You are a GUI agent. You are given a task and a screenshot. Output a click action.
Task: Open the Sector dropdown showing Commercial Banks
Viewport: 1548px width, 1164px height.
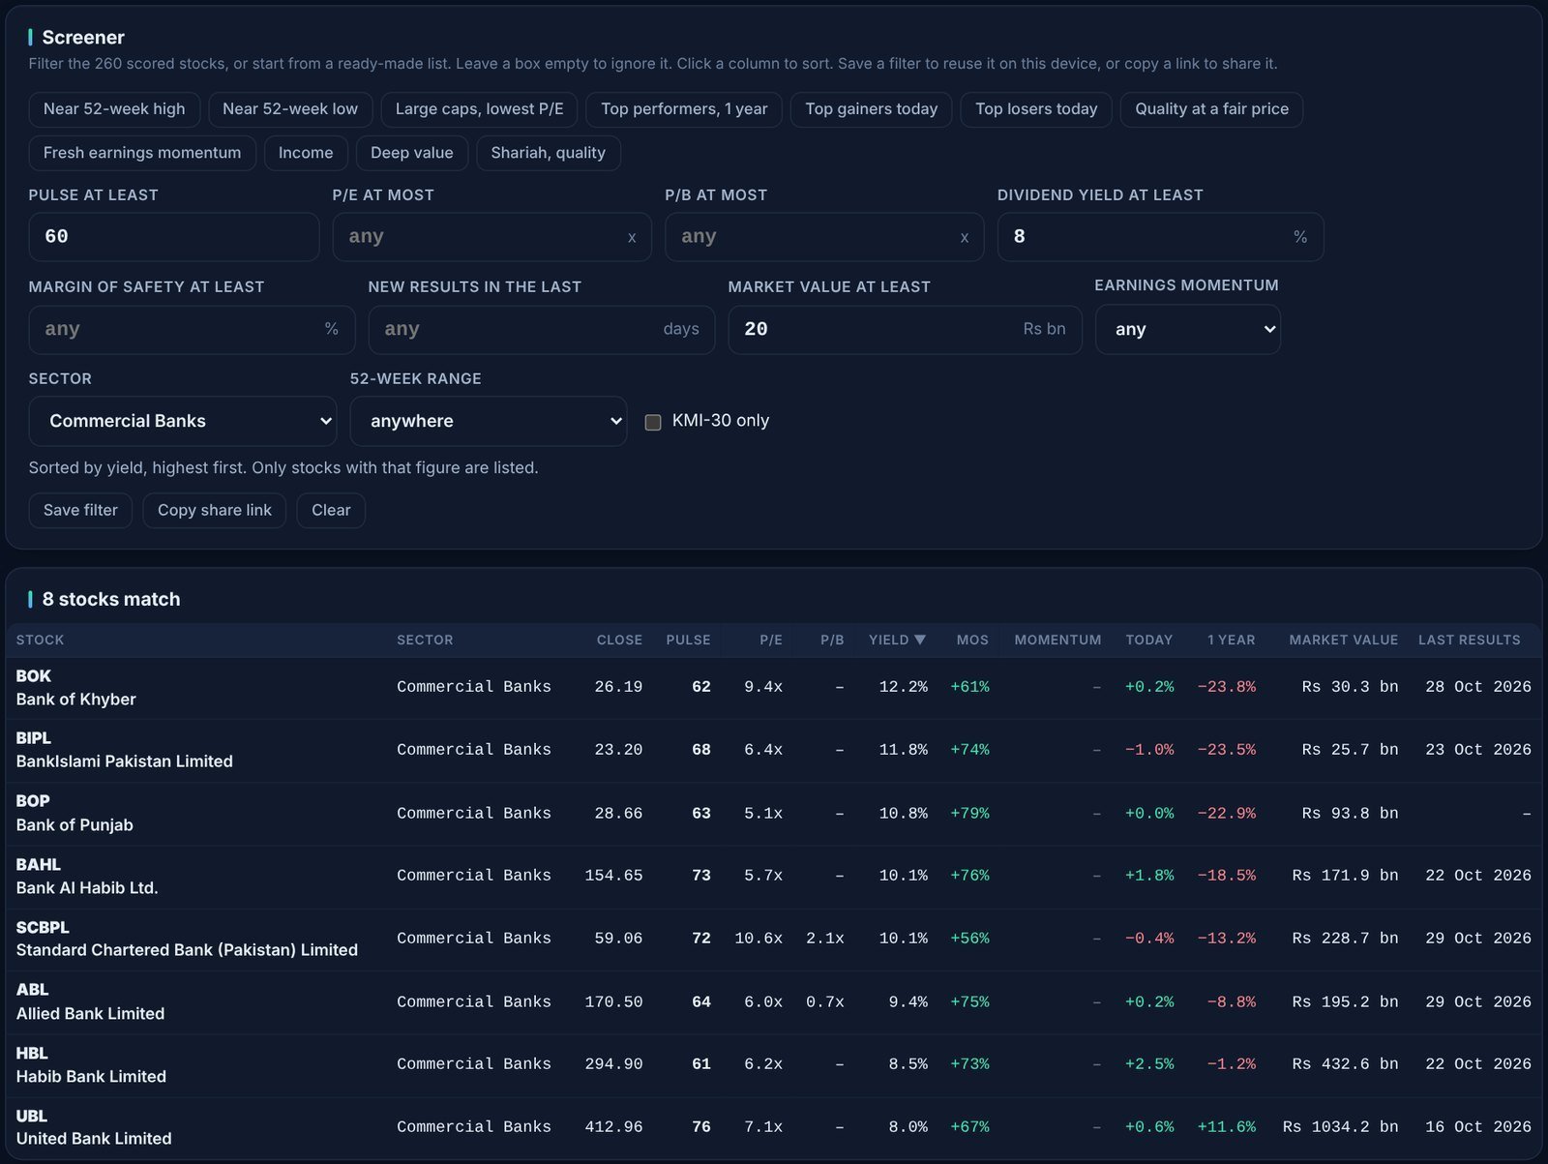[183, 421]
